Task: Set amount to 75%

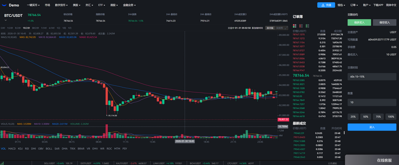Action: pos(378,117)
